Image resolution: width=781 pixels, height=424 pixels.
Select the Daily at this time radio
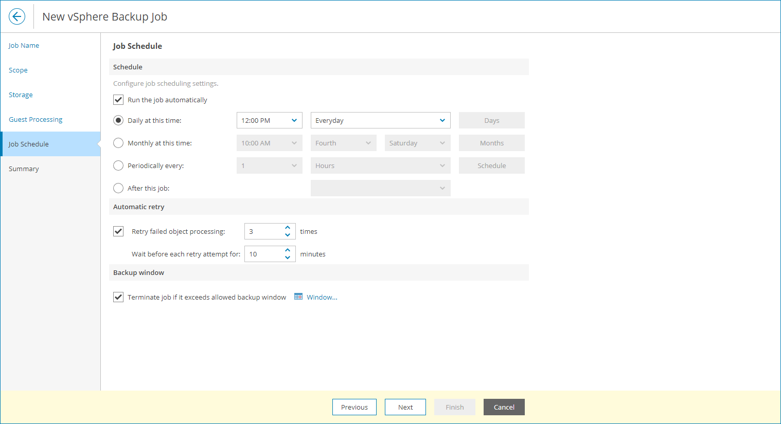point(118,120)
